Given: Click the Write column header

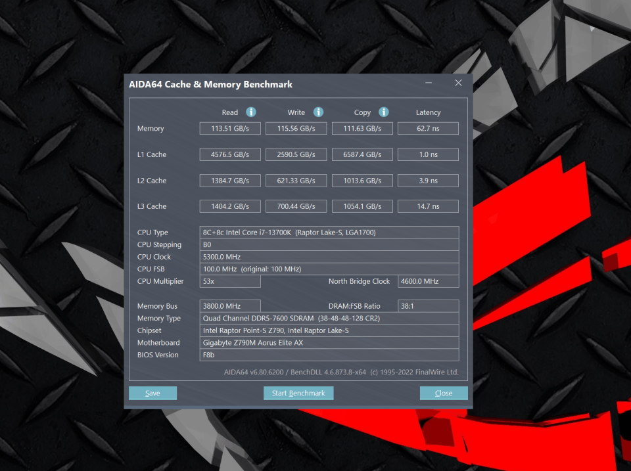Looking at the screenshot, I should pyautogui.click(x=296, y=112).
